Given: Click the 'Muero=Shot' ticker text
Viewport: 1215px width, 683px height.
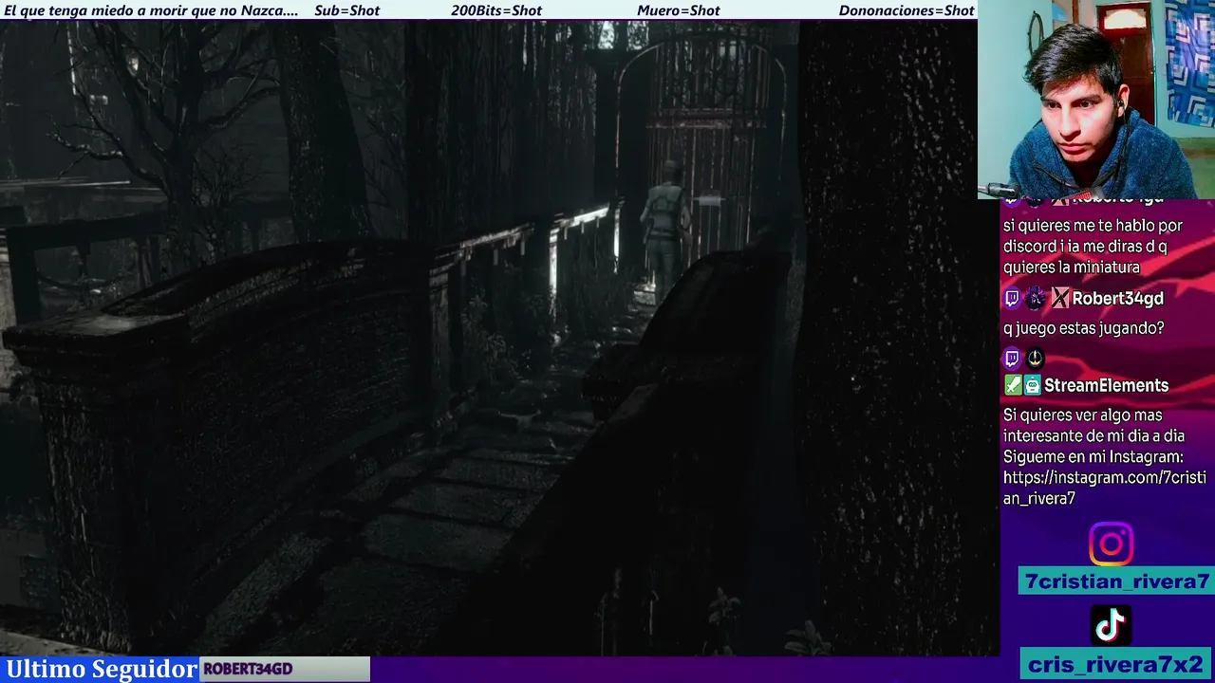Looking at the screenshot, I should (679, 10).
